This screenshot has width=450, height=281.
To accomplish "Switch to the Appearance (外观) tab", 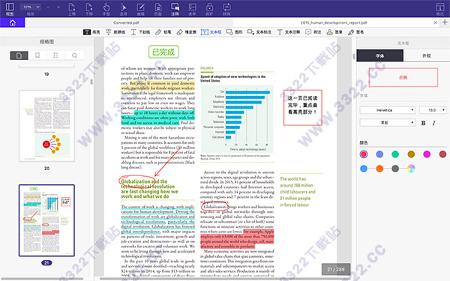I will tap(427, 55).
